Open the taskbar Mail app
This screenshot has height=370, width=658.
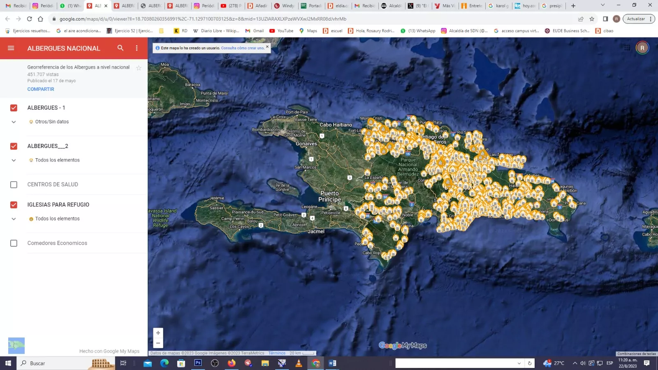[x=148, y=363]
